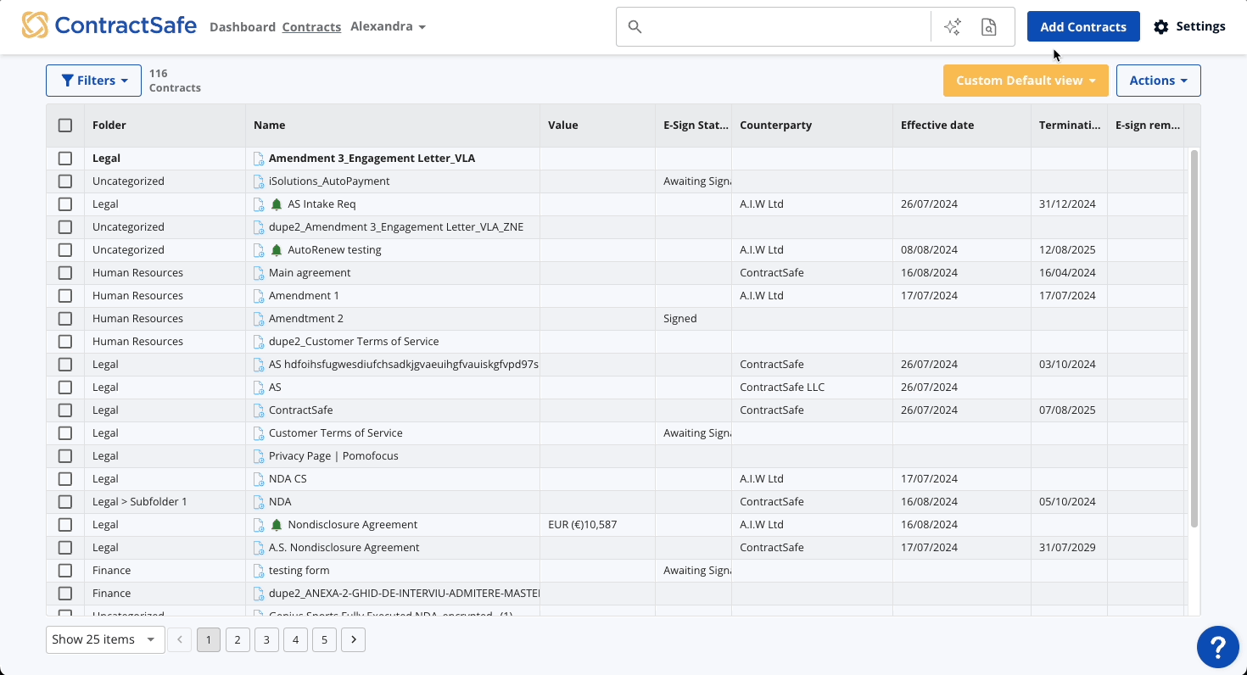The image size is (1247, 675).
Task: Open document text search icon near search field
Action: [988, 26]
